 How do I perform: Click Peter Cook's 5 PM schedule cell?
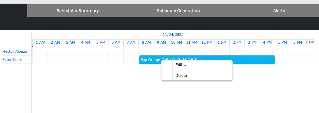(x=283, y=60)
